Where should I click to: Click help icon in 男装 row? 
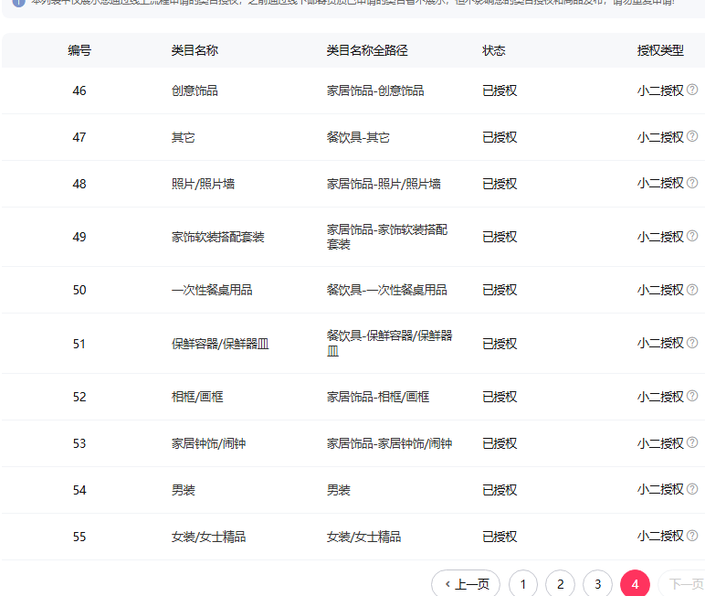[x=692, y=489]
